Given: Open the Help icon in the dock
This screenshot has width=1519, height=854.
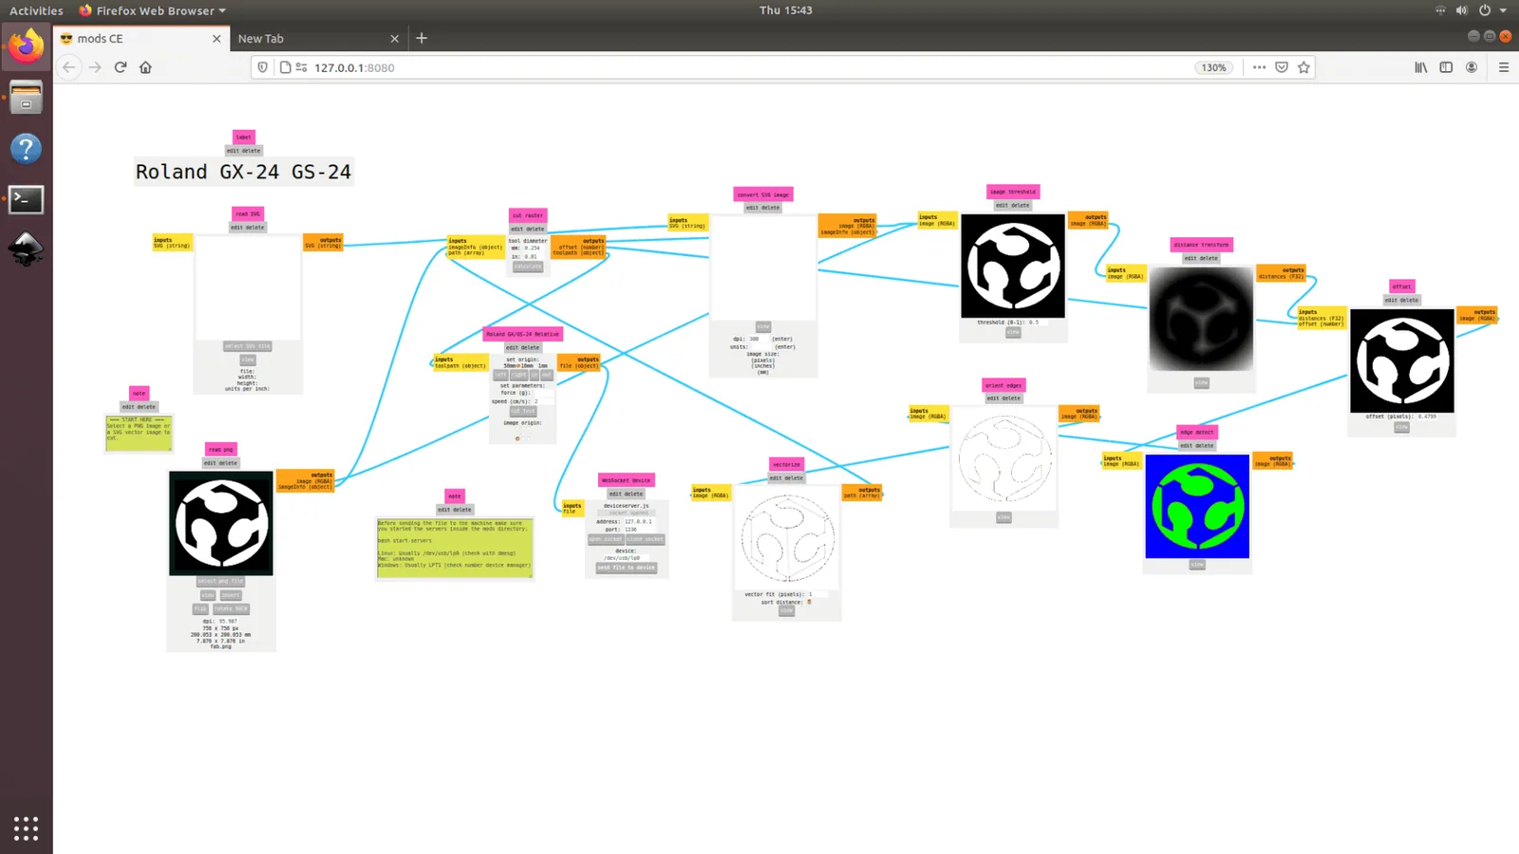Looking at the screenshot, I should pyautogui.click(x=26, y=149).
